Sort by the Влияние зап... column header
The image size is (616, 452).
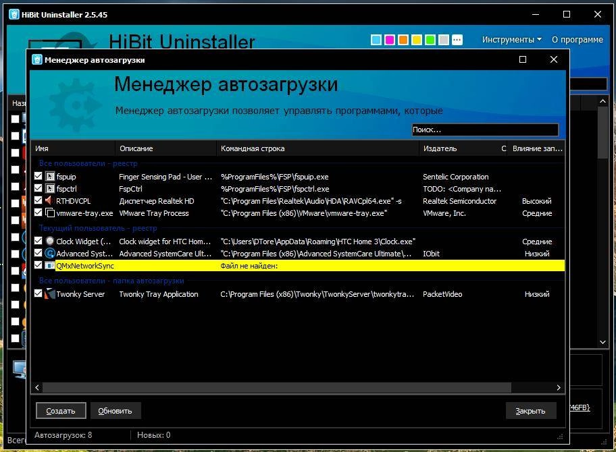pyautogui.click(x=537, y=148)
